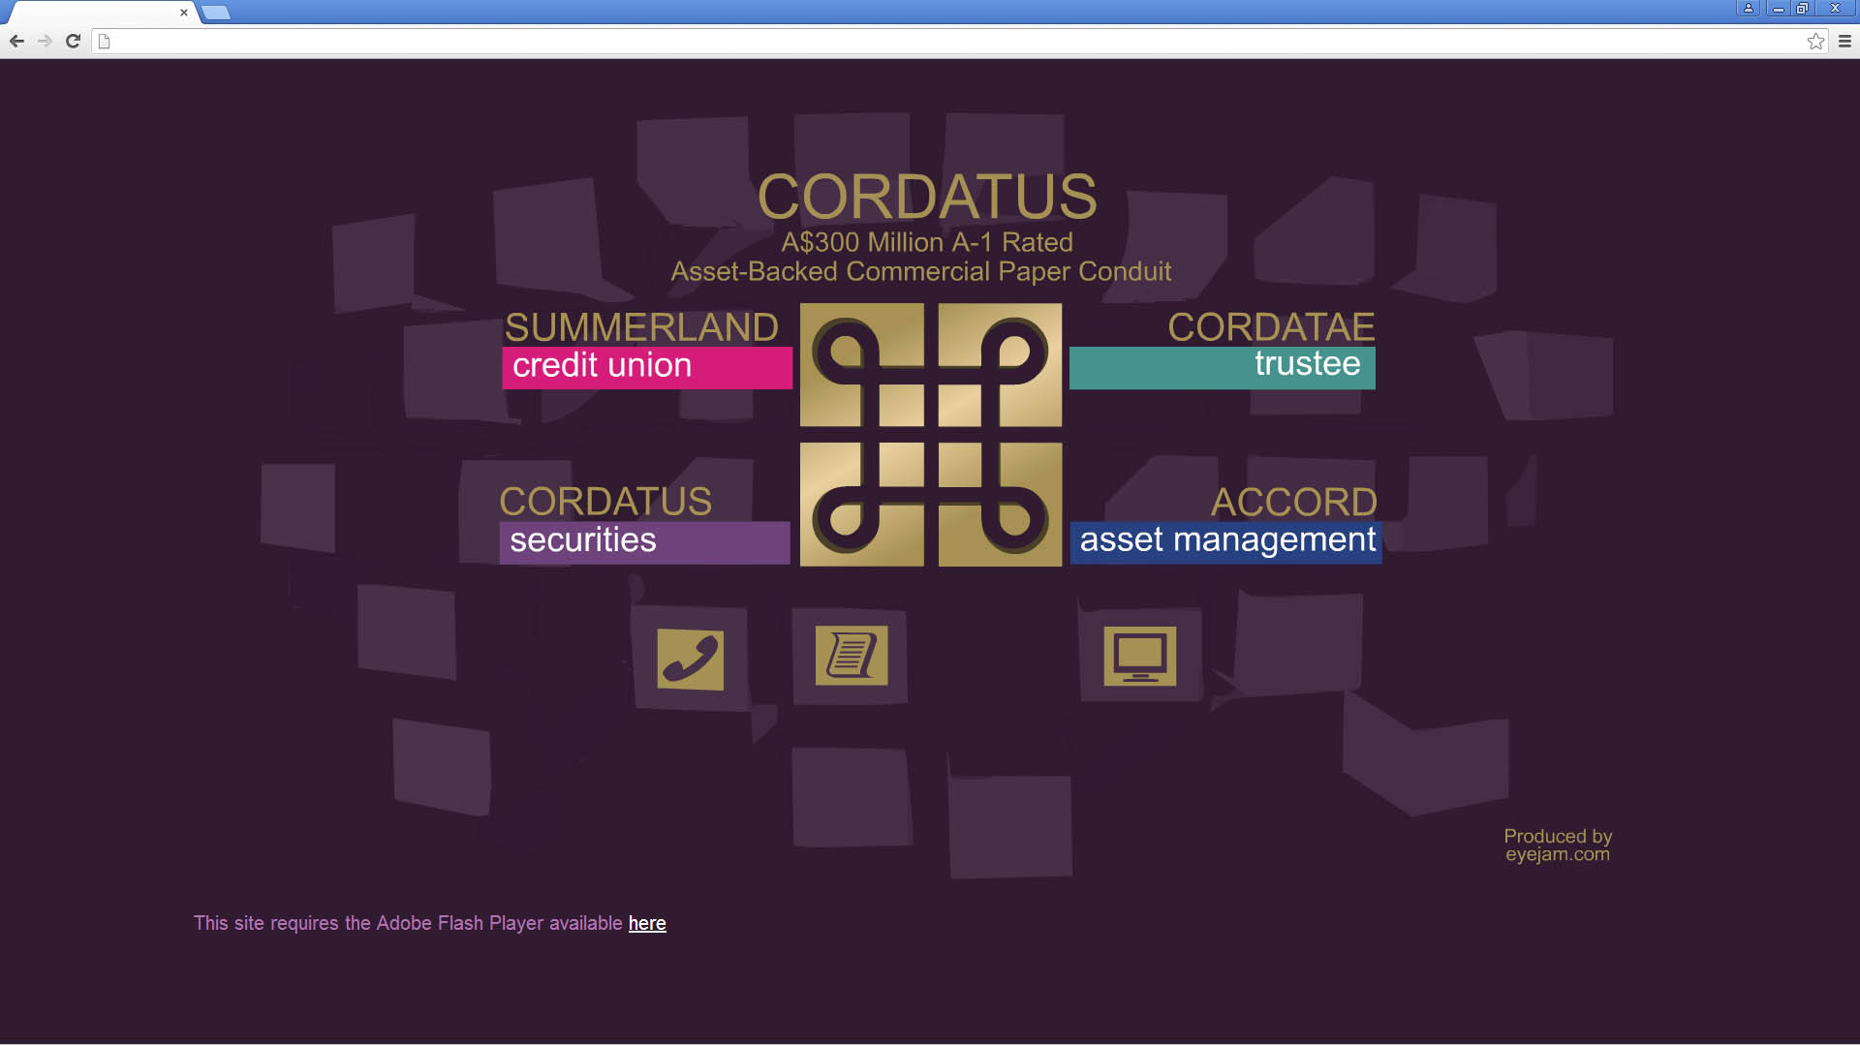Close the current browser tab
The width and height of the screenshot is (1860, 1046).
pyautogui.click(x=184, y=13)
